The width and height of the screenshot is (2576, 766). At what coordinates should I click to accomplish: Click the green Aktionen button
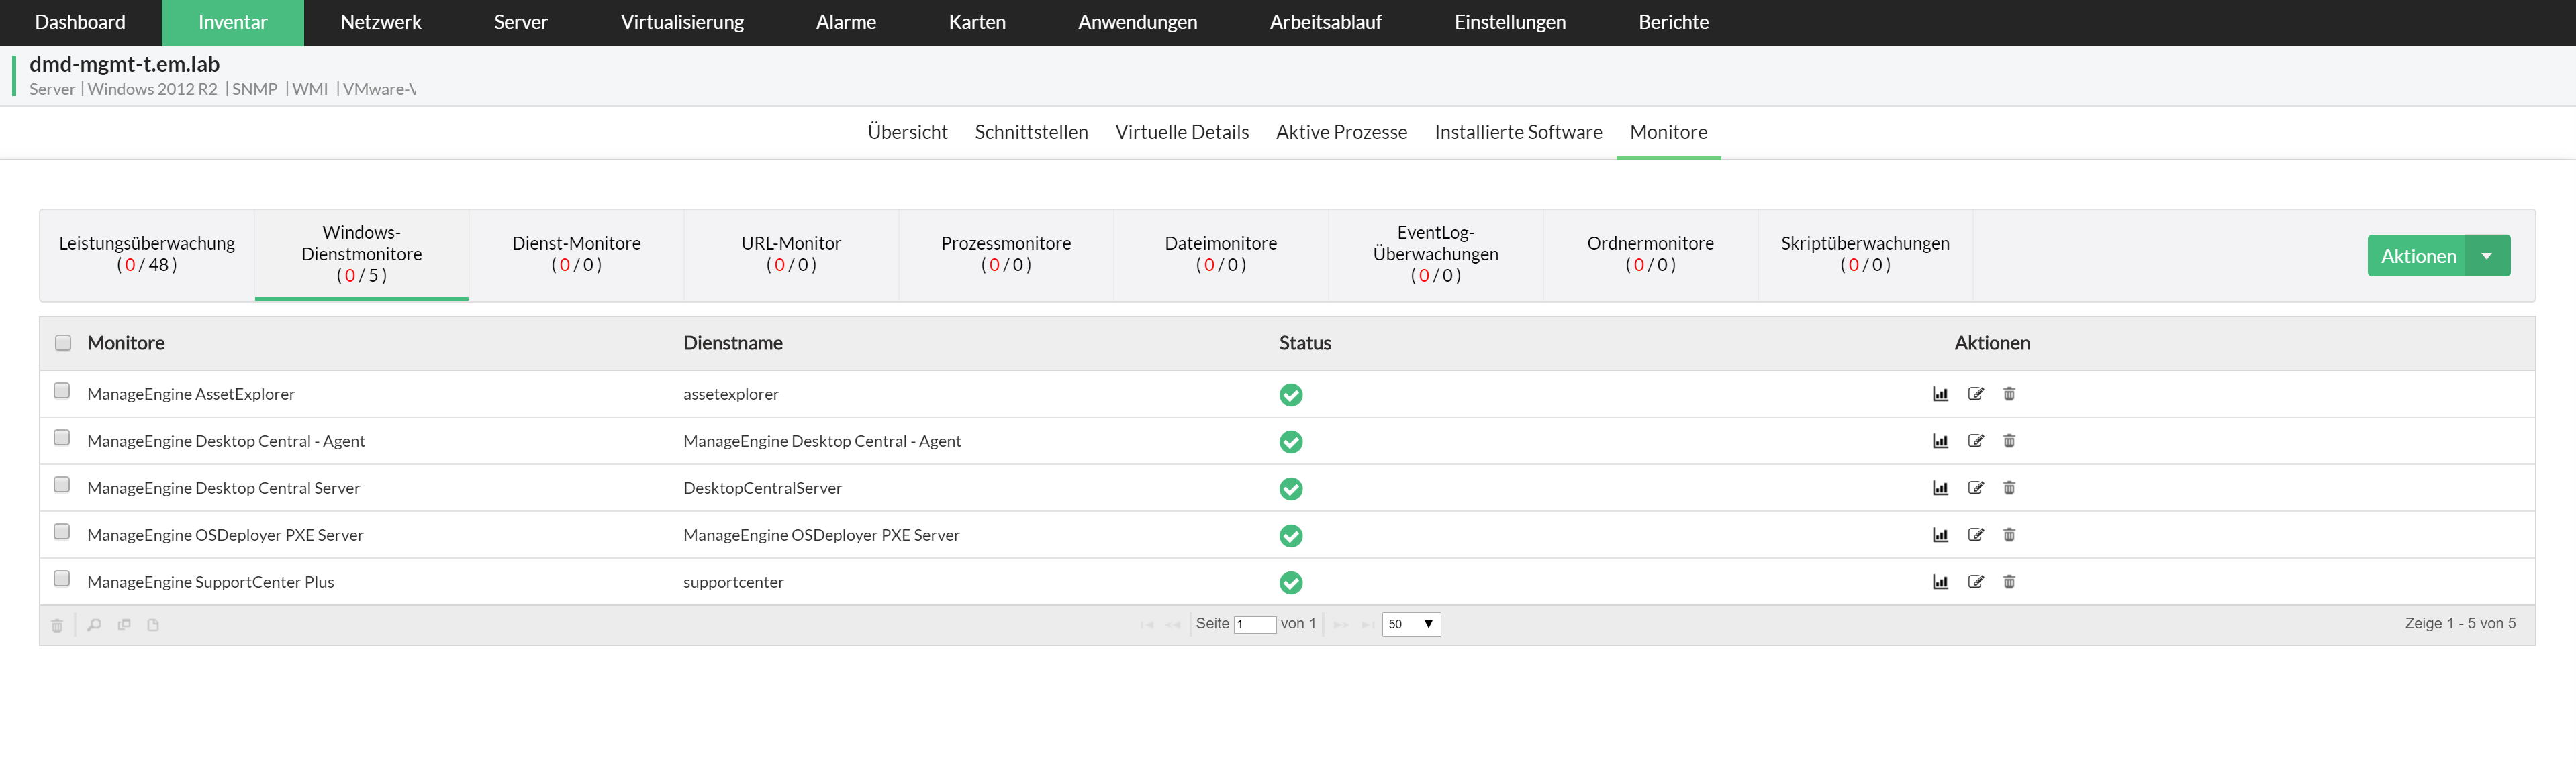pos(2417,256)
